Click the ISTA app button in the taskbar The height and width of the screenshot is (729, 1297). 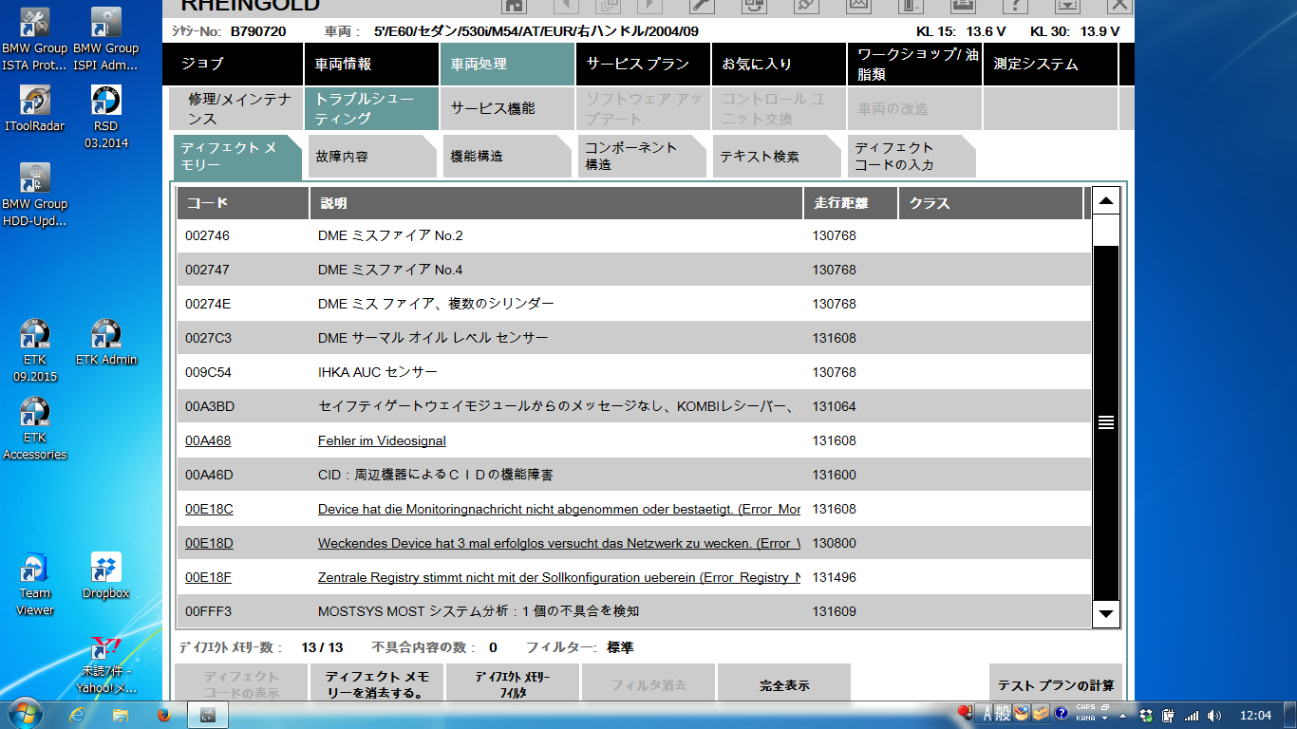tap(210, 715)
